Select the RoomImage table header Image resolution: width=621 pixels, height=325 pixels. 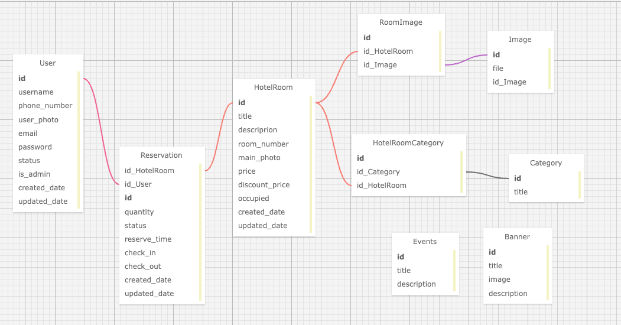401,22
